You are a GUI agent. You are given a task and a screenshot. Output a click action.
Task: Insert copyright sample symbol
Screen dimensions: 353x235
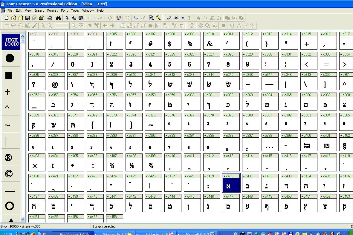tap(9, 173)
